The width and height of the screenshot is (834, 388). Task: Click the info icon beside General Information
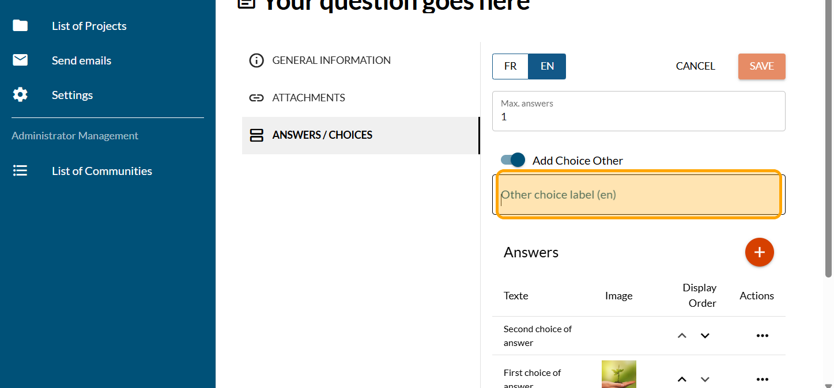(x=256, y=60)
